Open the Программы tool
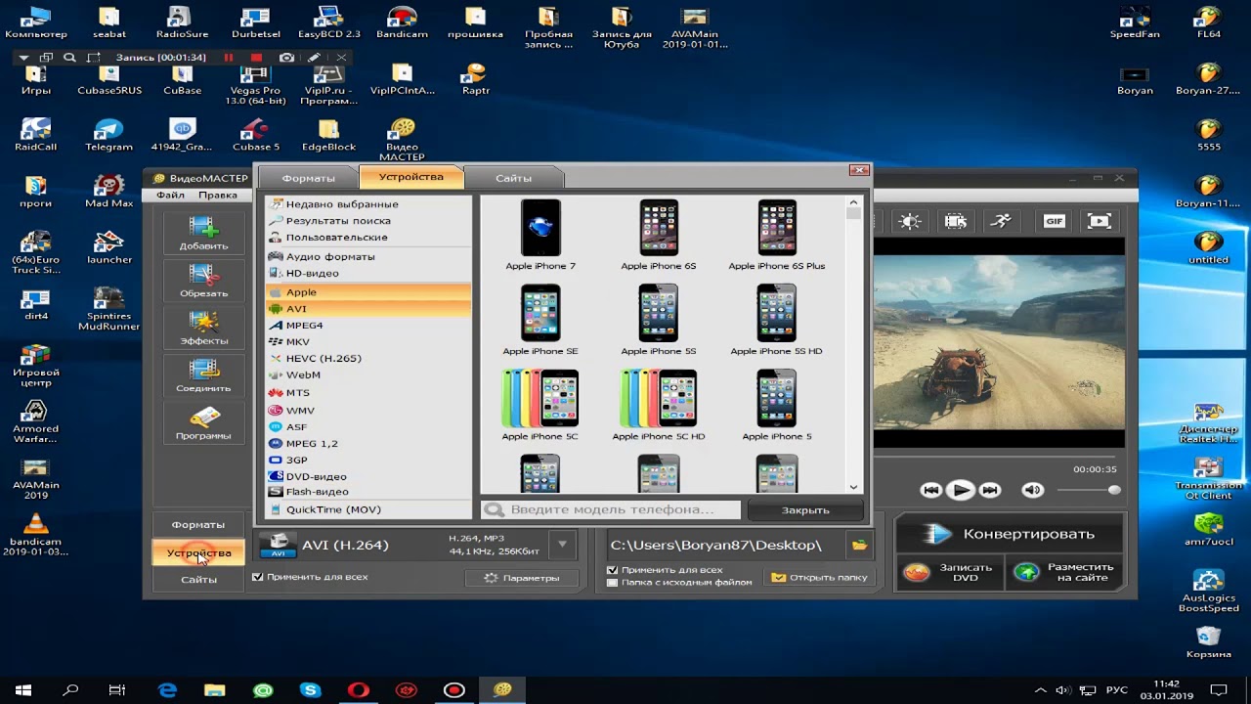Image resolution: width=1251 pixels, height=704 pixels. click(203, 424)
